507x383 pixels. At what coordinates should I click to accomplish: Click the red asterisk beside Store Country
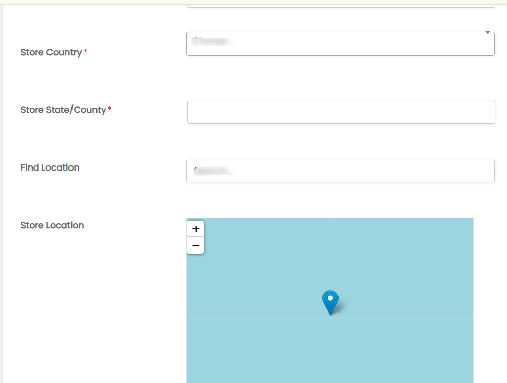pyautogui.click(x=85, y=52)
